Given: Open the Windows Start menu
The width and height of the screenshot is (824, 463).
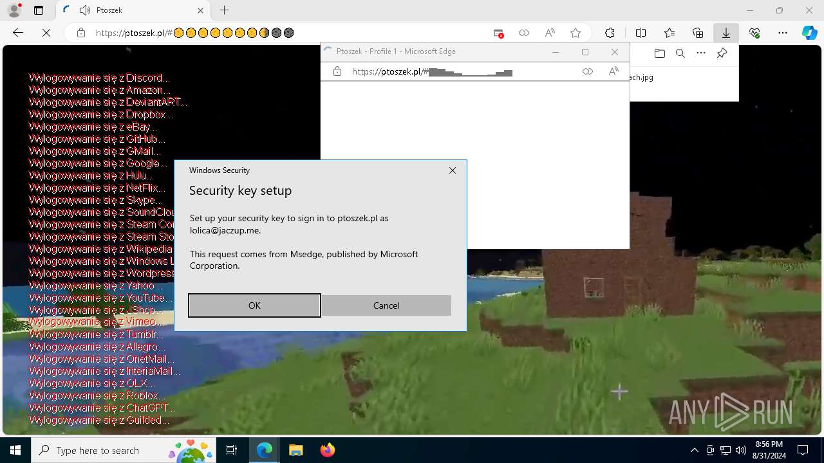Looking at the screenshot, I should [15, 450].
